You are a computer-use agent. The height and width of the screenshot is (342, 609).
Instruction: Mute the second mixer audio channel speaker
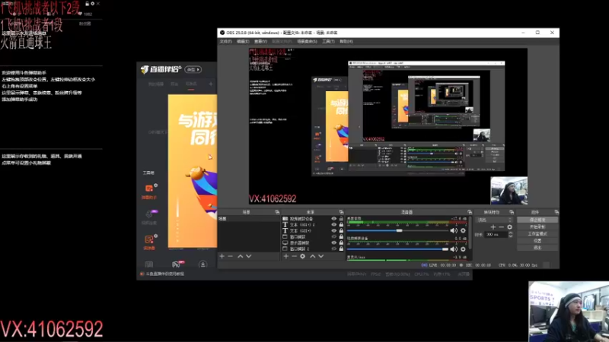pos(454,249)
